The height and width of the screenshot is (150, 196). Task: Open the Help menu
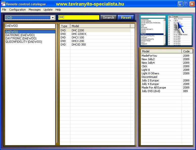click(x=58, y=10)
